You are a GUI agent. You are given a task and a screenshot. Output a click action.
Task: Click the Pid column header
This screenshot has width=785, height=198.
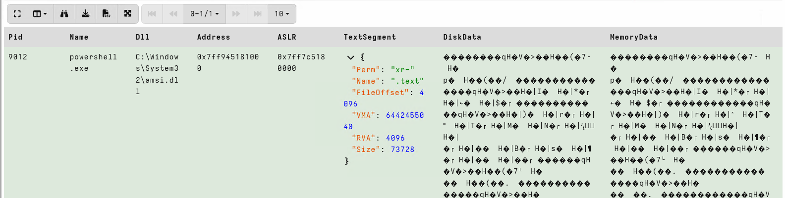15,37
